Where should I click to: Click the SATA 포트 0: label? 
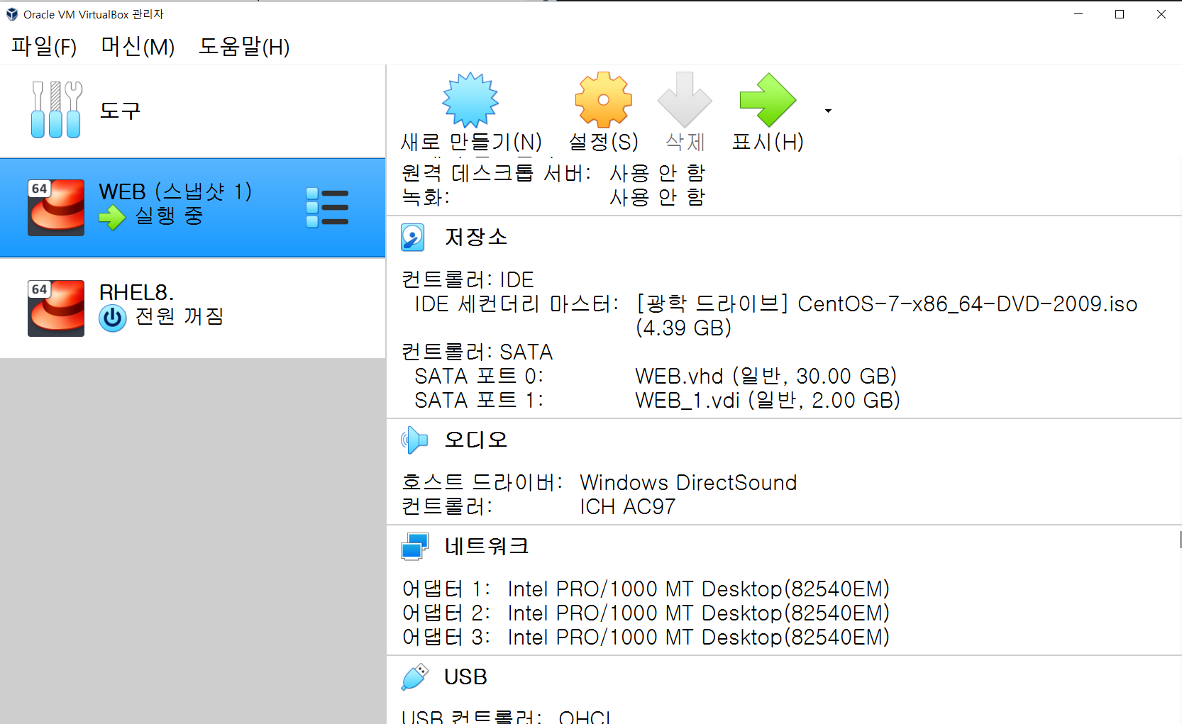click(479, 376)
